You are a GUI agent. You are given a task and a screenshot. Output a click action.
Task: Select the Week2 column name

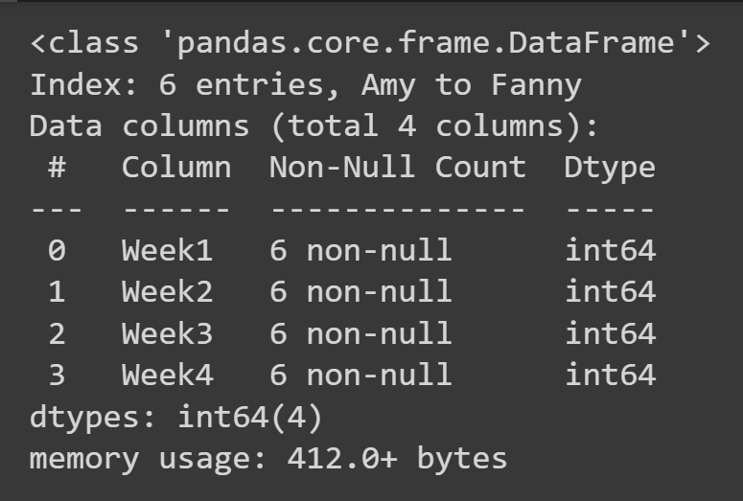167,292
